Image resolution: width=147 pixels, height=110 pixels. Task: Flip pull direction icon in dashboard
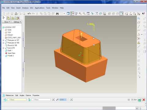[53, 100]
